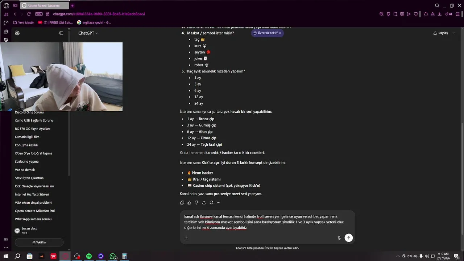Open the Opera main menu logo
The height and width of the screenshot is (261, 464).
point(6,6)
